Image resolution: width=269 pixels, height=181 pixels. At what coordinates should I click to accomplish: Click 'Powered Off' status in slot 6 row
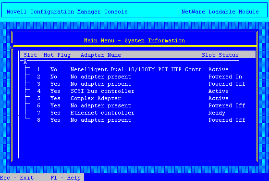coord(227,105)
